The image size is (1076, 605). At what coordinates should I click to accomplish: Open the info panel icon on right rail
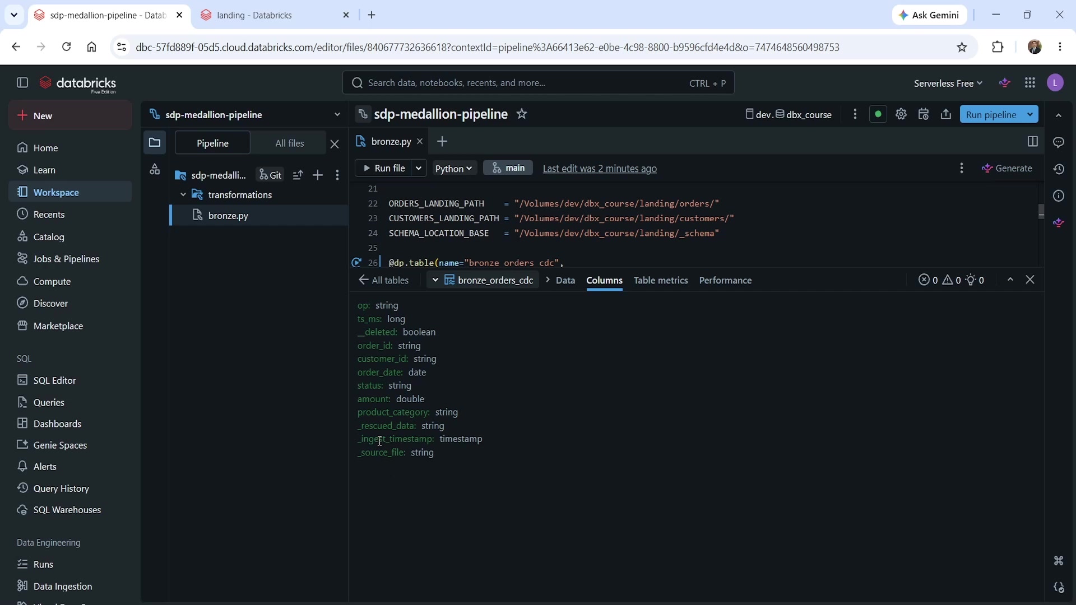click(1059, 196)
